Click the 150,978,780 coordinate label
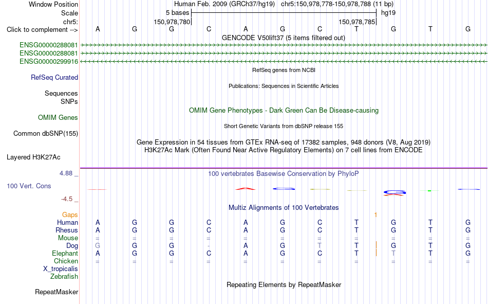Viewport: 488px width, 304px height. (x=172, y=22)
